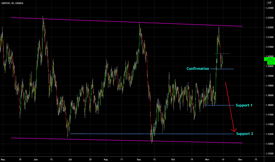
Task: Click the 1.16000 price axis label
Action: point(269,144)
